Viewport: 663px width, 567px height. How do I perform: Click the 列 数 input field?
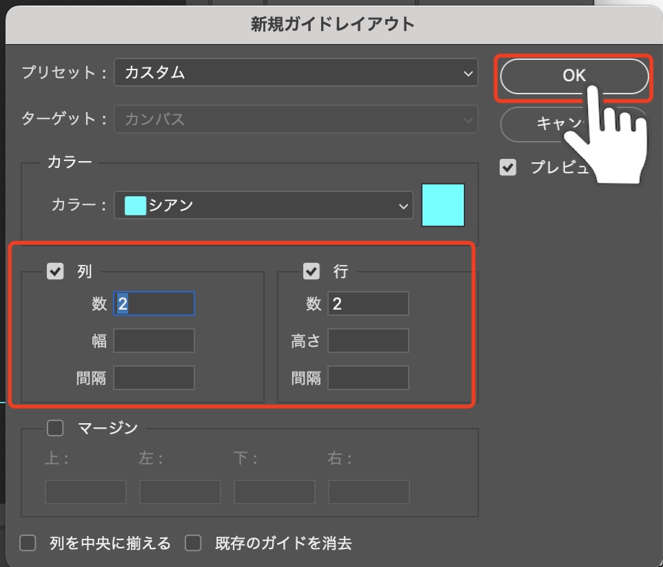coord(154,303)
